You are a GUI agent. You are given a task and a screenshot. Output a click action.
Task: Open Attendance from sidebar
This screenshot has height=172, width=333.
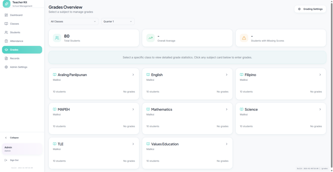pyautogui.click(x=16, y=41)
